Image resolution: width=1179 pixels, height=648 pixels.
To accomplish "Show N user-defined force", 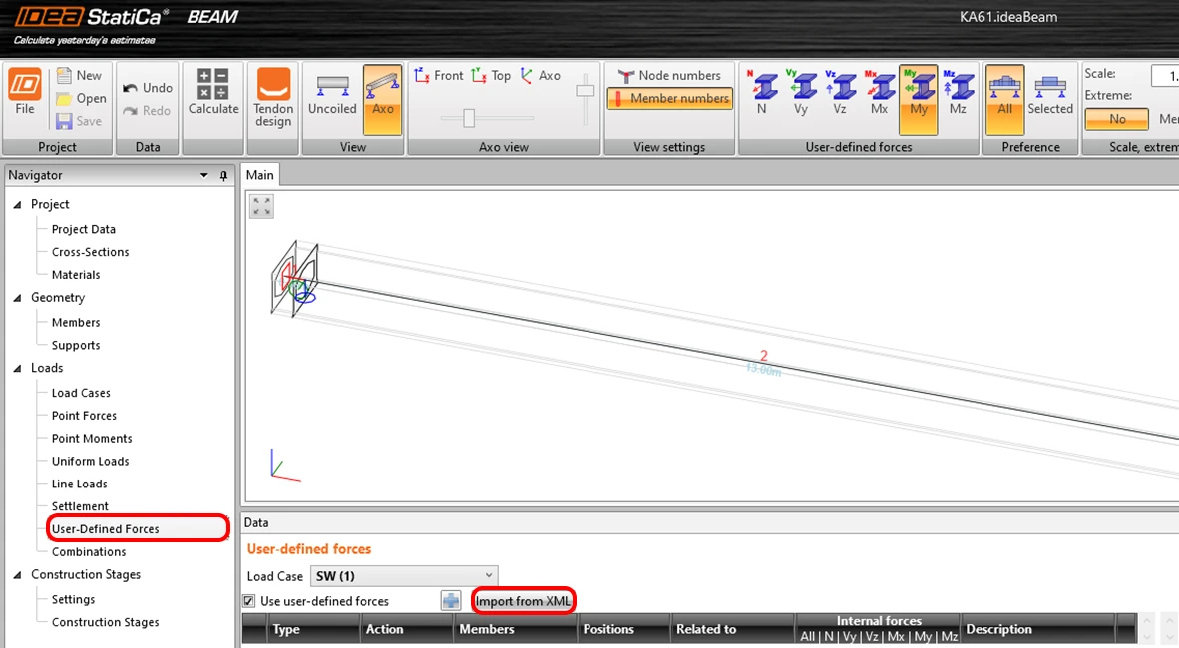I will [762, 94].
